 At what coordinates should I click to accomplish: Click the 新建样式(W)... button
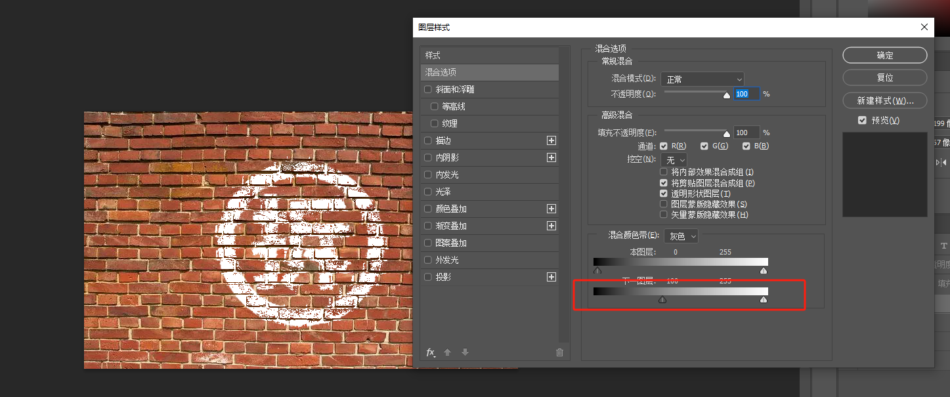click(885, 100)
